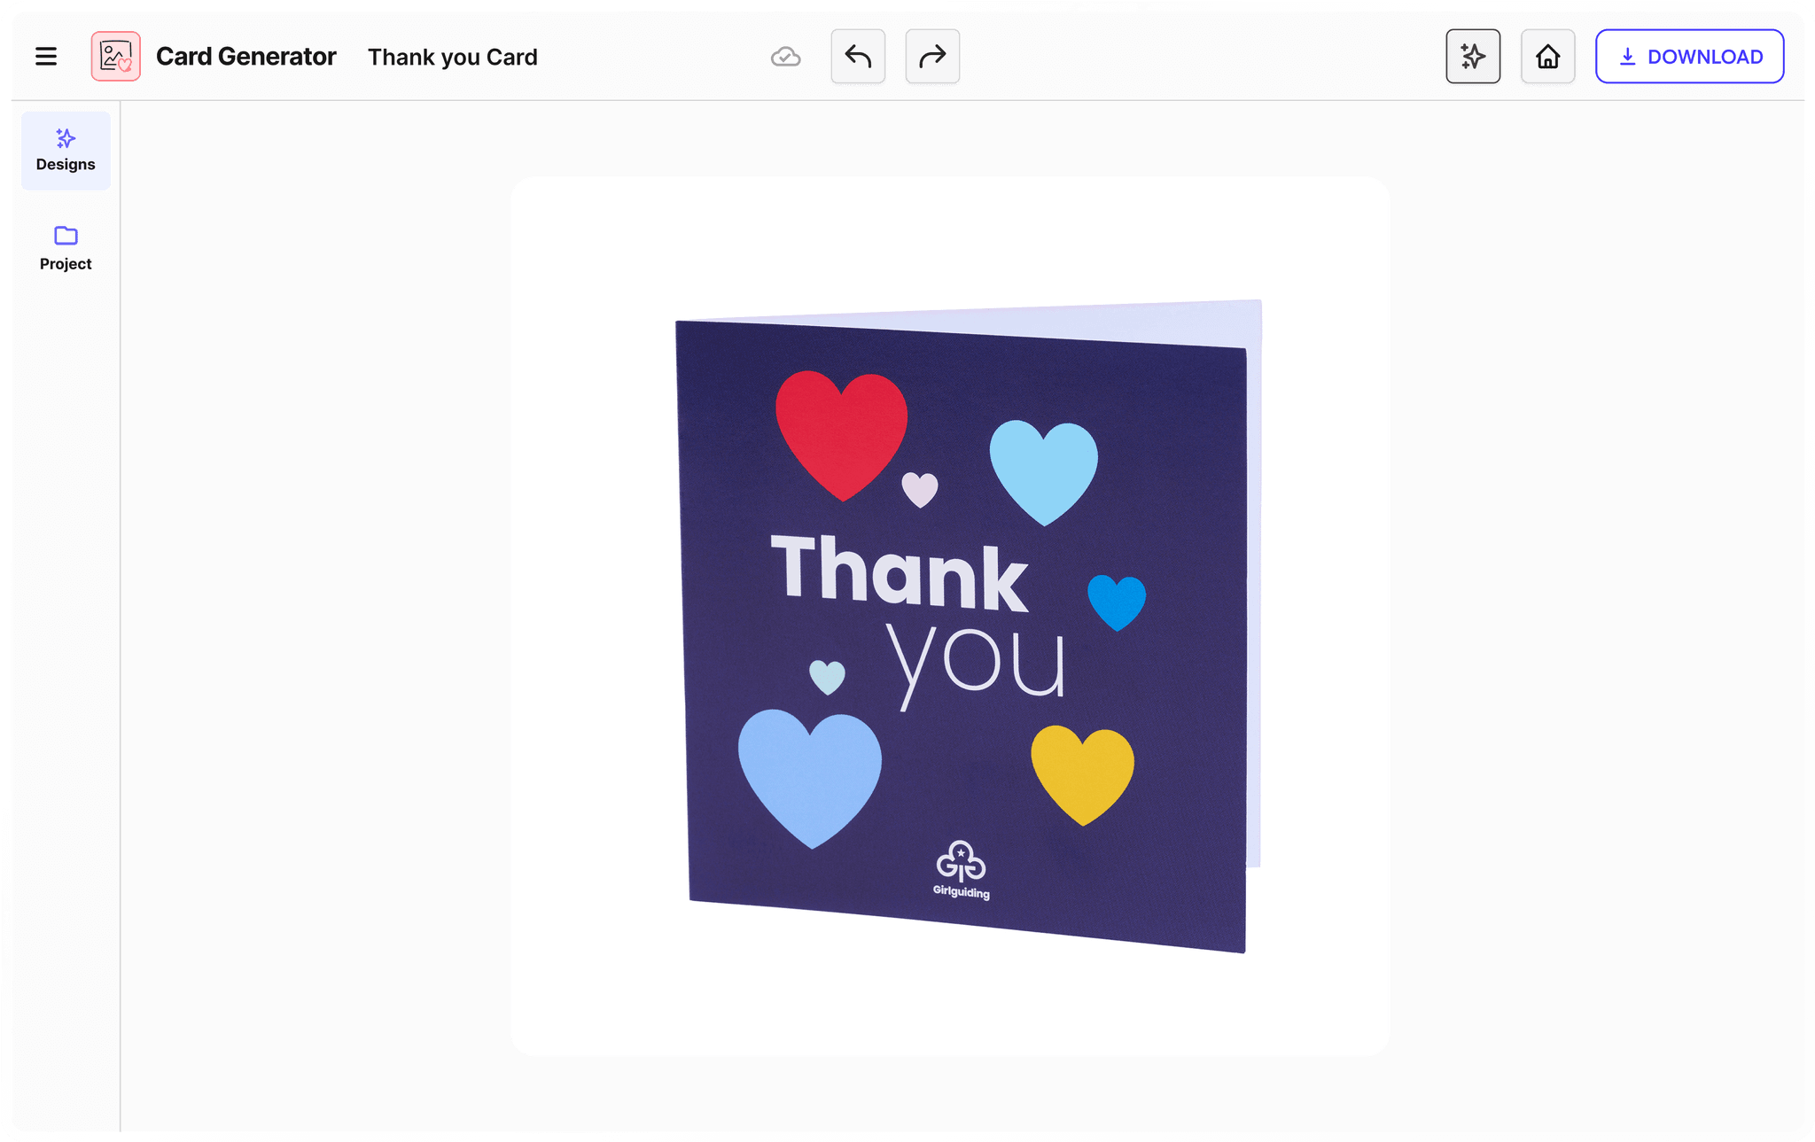Open the hamburger menu
Viewport: 1815px width, 1142px height.
pos(46,57)
